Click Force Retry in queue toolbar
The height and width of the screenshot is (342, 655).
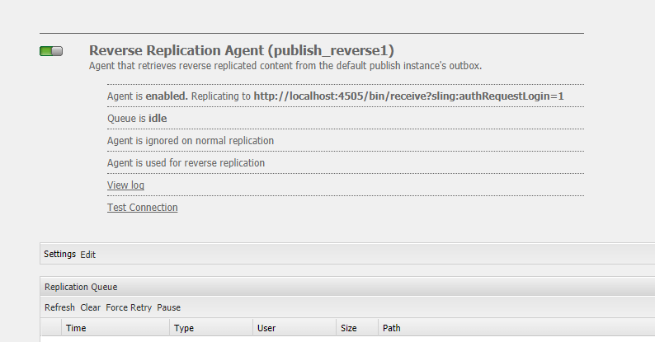129,307
